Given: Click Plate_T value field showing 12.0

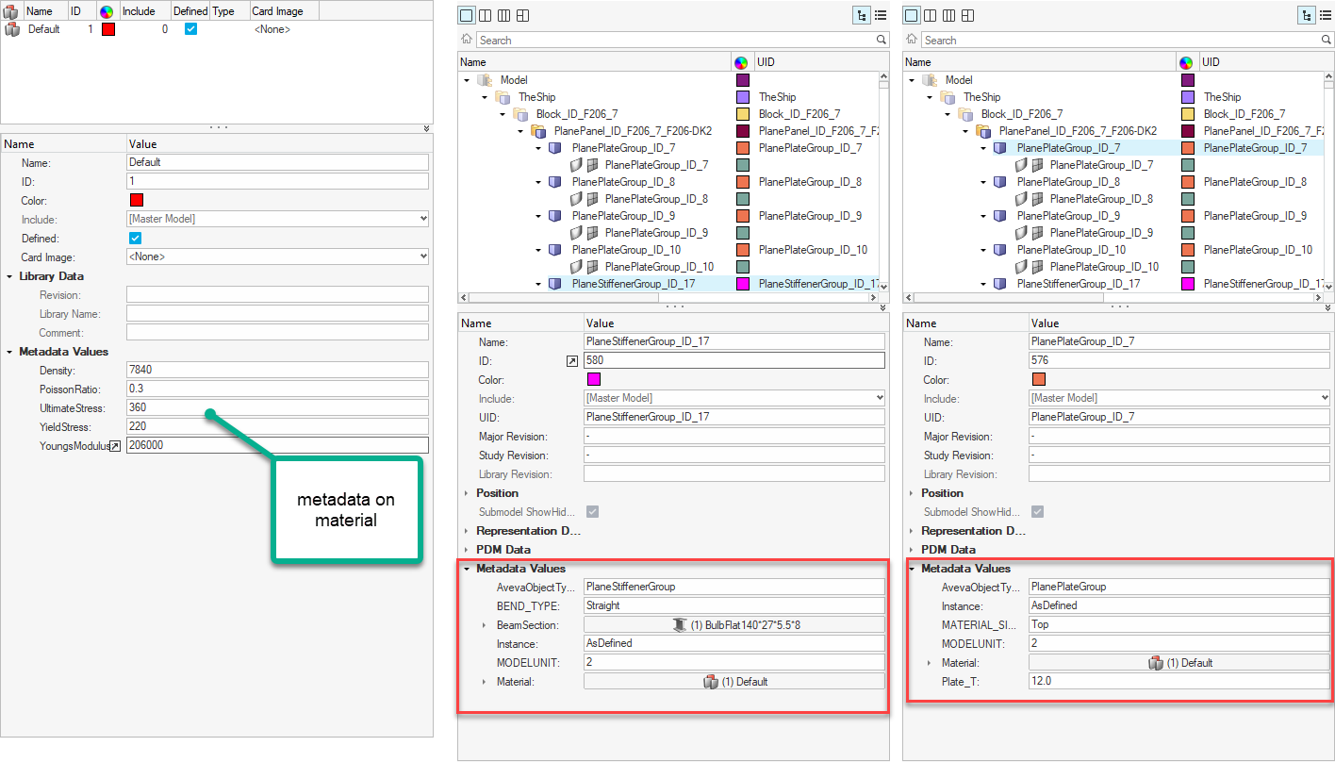Looking at the screenshot, I should pyautogui.click(x=1179, y=681).
